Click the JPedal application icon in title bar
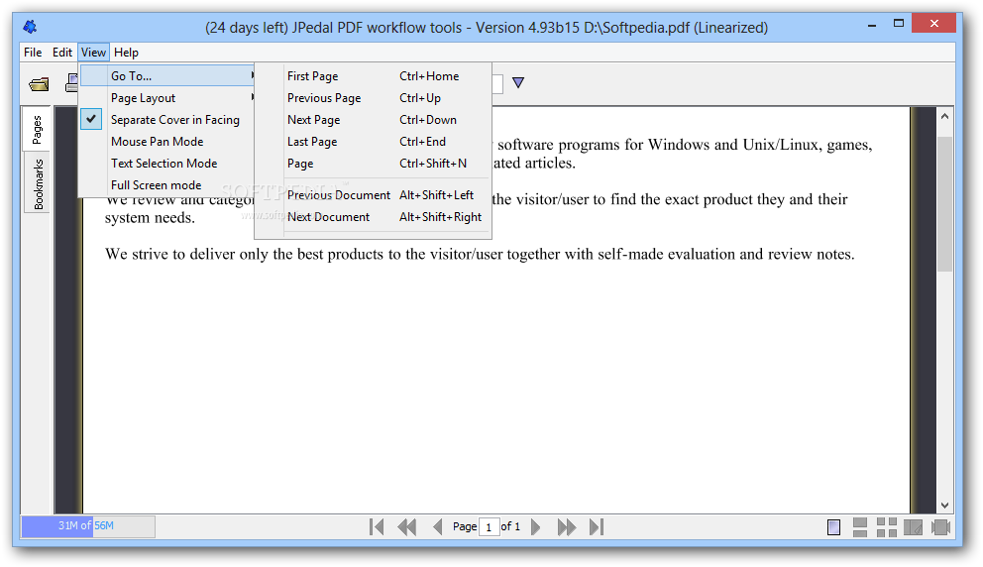 30,27
